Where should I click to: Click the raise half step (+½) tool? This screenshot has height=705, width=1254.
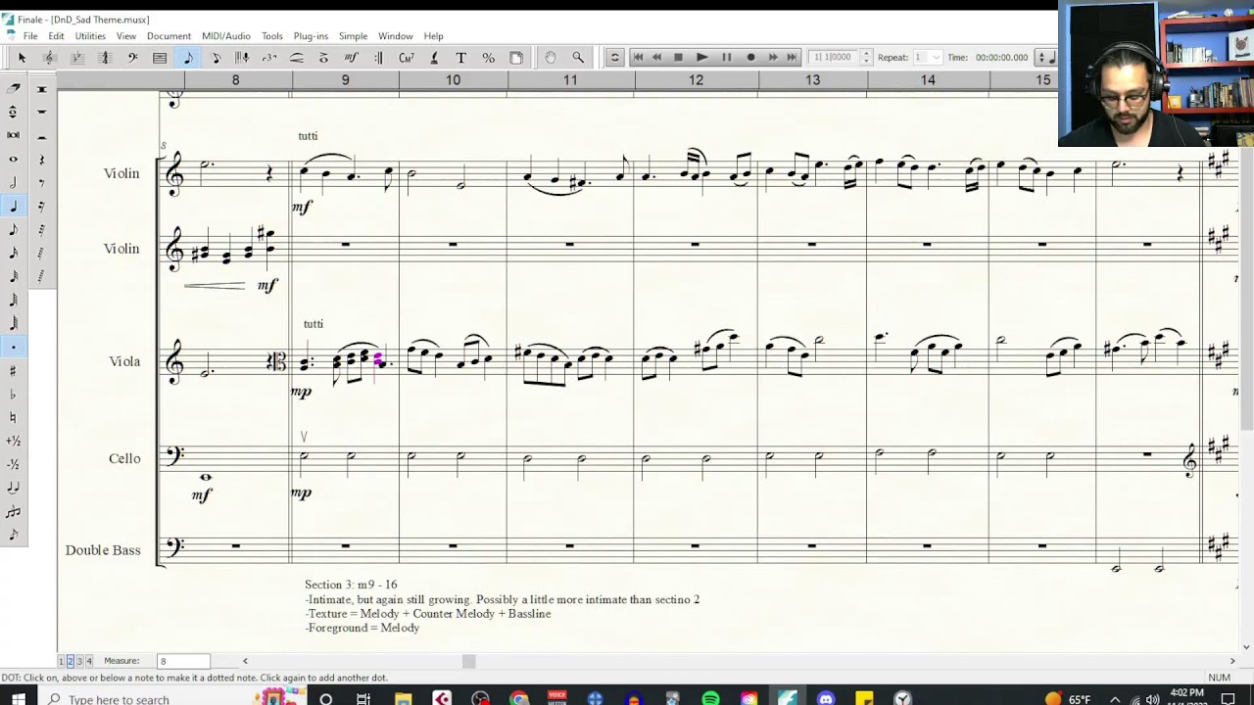(x=13, y=441)
